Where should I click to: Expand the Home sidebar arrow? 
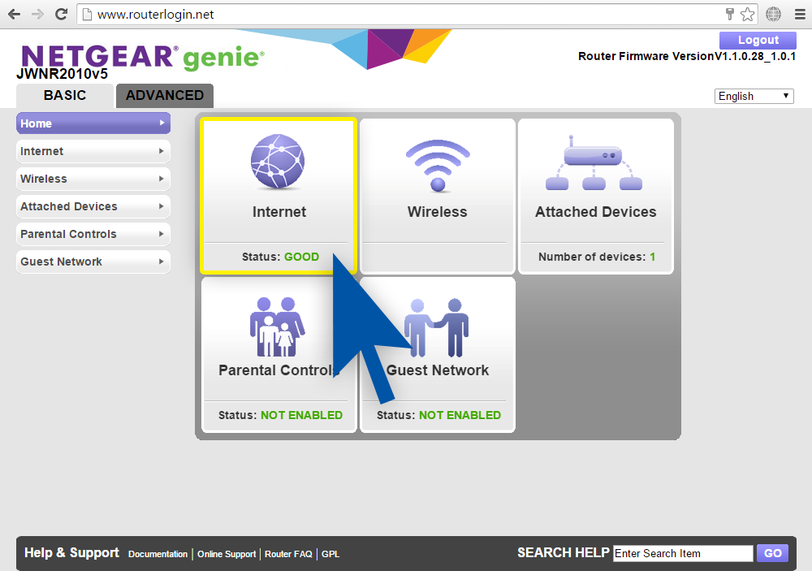point(162,123)
